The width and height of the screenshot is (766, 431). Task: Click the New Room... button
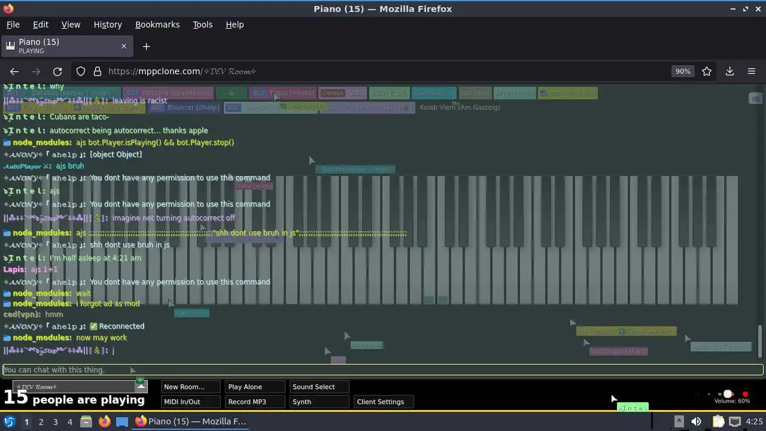[190, 387]
